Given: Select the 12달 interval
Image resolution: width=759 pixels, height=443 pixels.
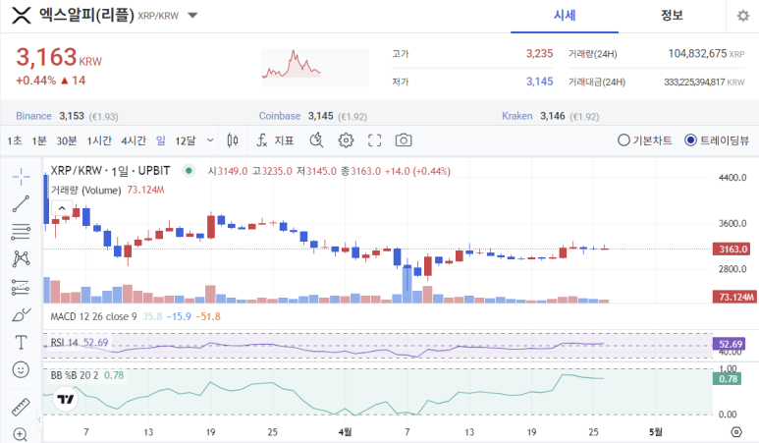Looking at the screenshot, I should (186, 140).
